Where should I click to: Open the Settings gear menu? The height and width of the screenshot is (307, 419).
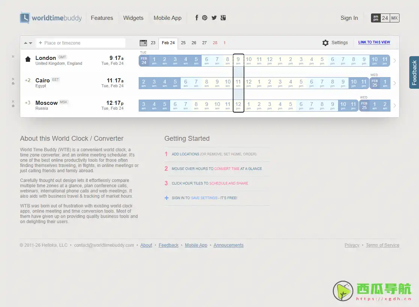325,43
